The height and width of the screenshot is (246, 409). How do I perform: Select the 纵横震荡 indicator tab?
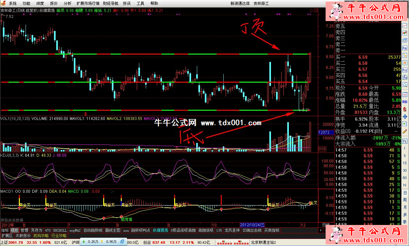[160, 230]
